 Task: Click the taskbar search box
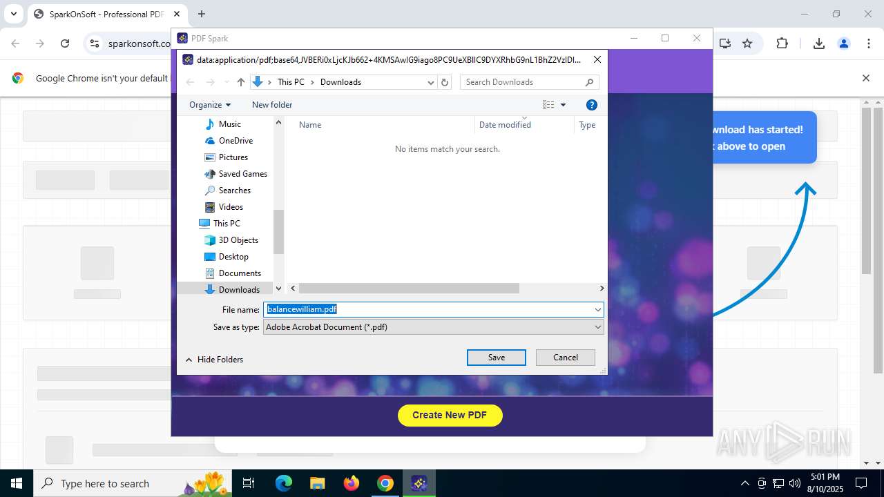coord(132,483)
